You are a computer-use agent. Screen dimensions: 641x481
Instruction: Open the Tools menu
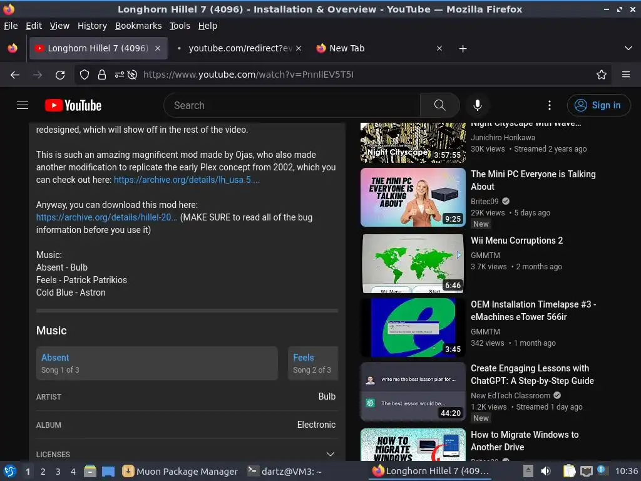tap(180, 26)
